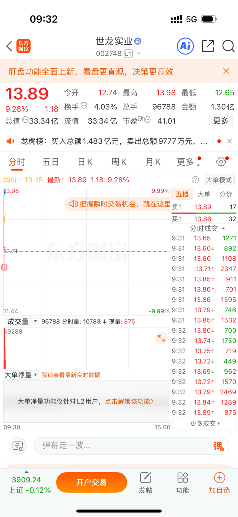This screenshot has width=238, height=517.
Task: Open the 成交量 indicator dropdown
Action: [x=22, y=321]
